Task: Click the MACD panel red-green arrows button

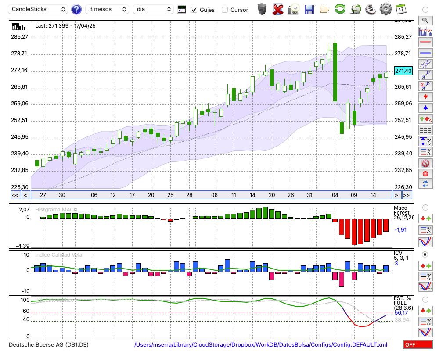Action: click(x=425, y=218)
